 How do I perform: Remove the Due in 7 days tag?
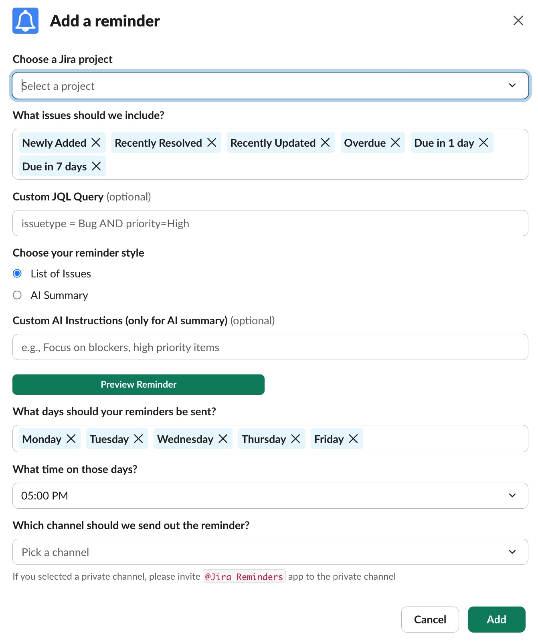point(96,166)
